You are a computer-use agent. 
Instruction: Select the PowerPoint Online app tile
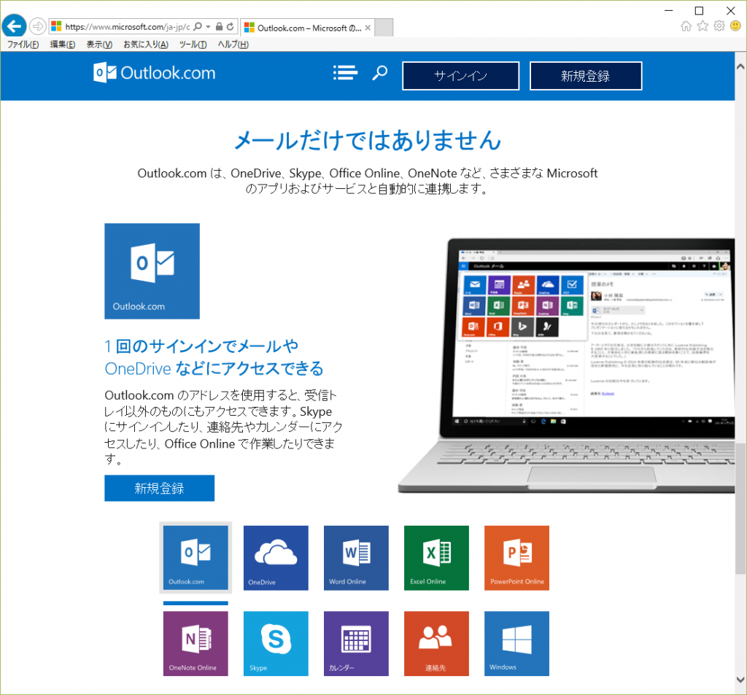point(517,558)
